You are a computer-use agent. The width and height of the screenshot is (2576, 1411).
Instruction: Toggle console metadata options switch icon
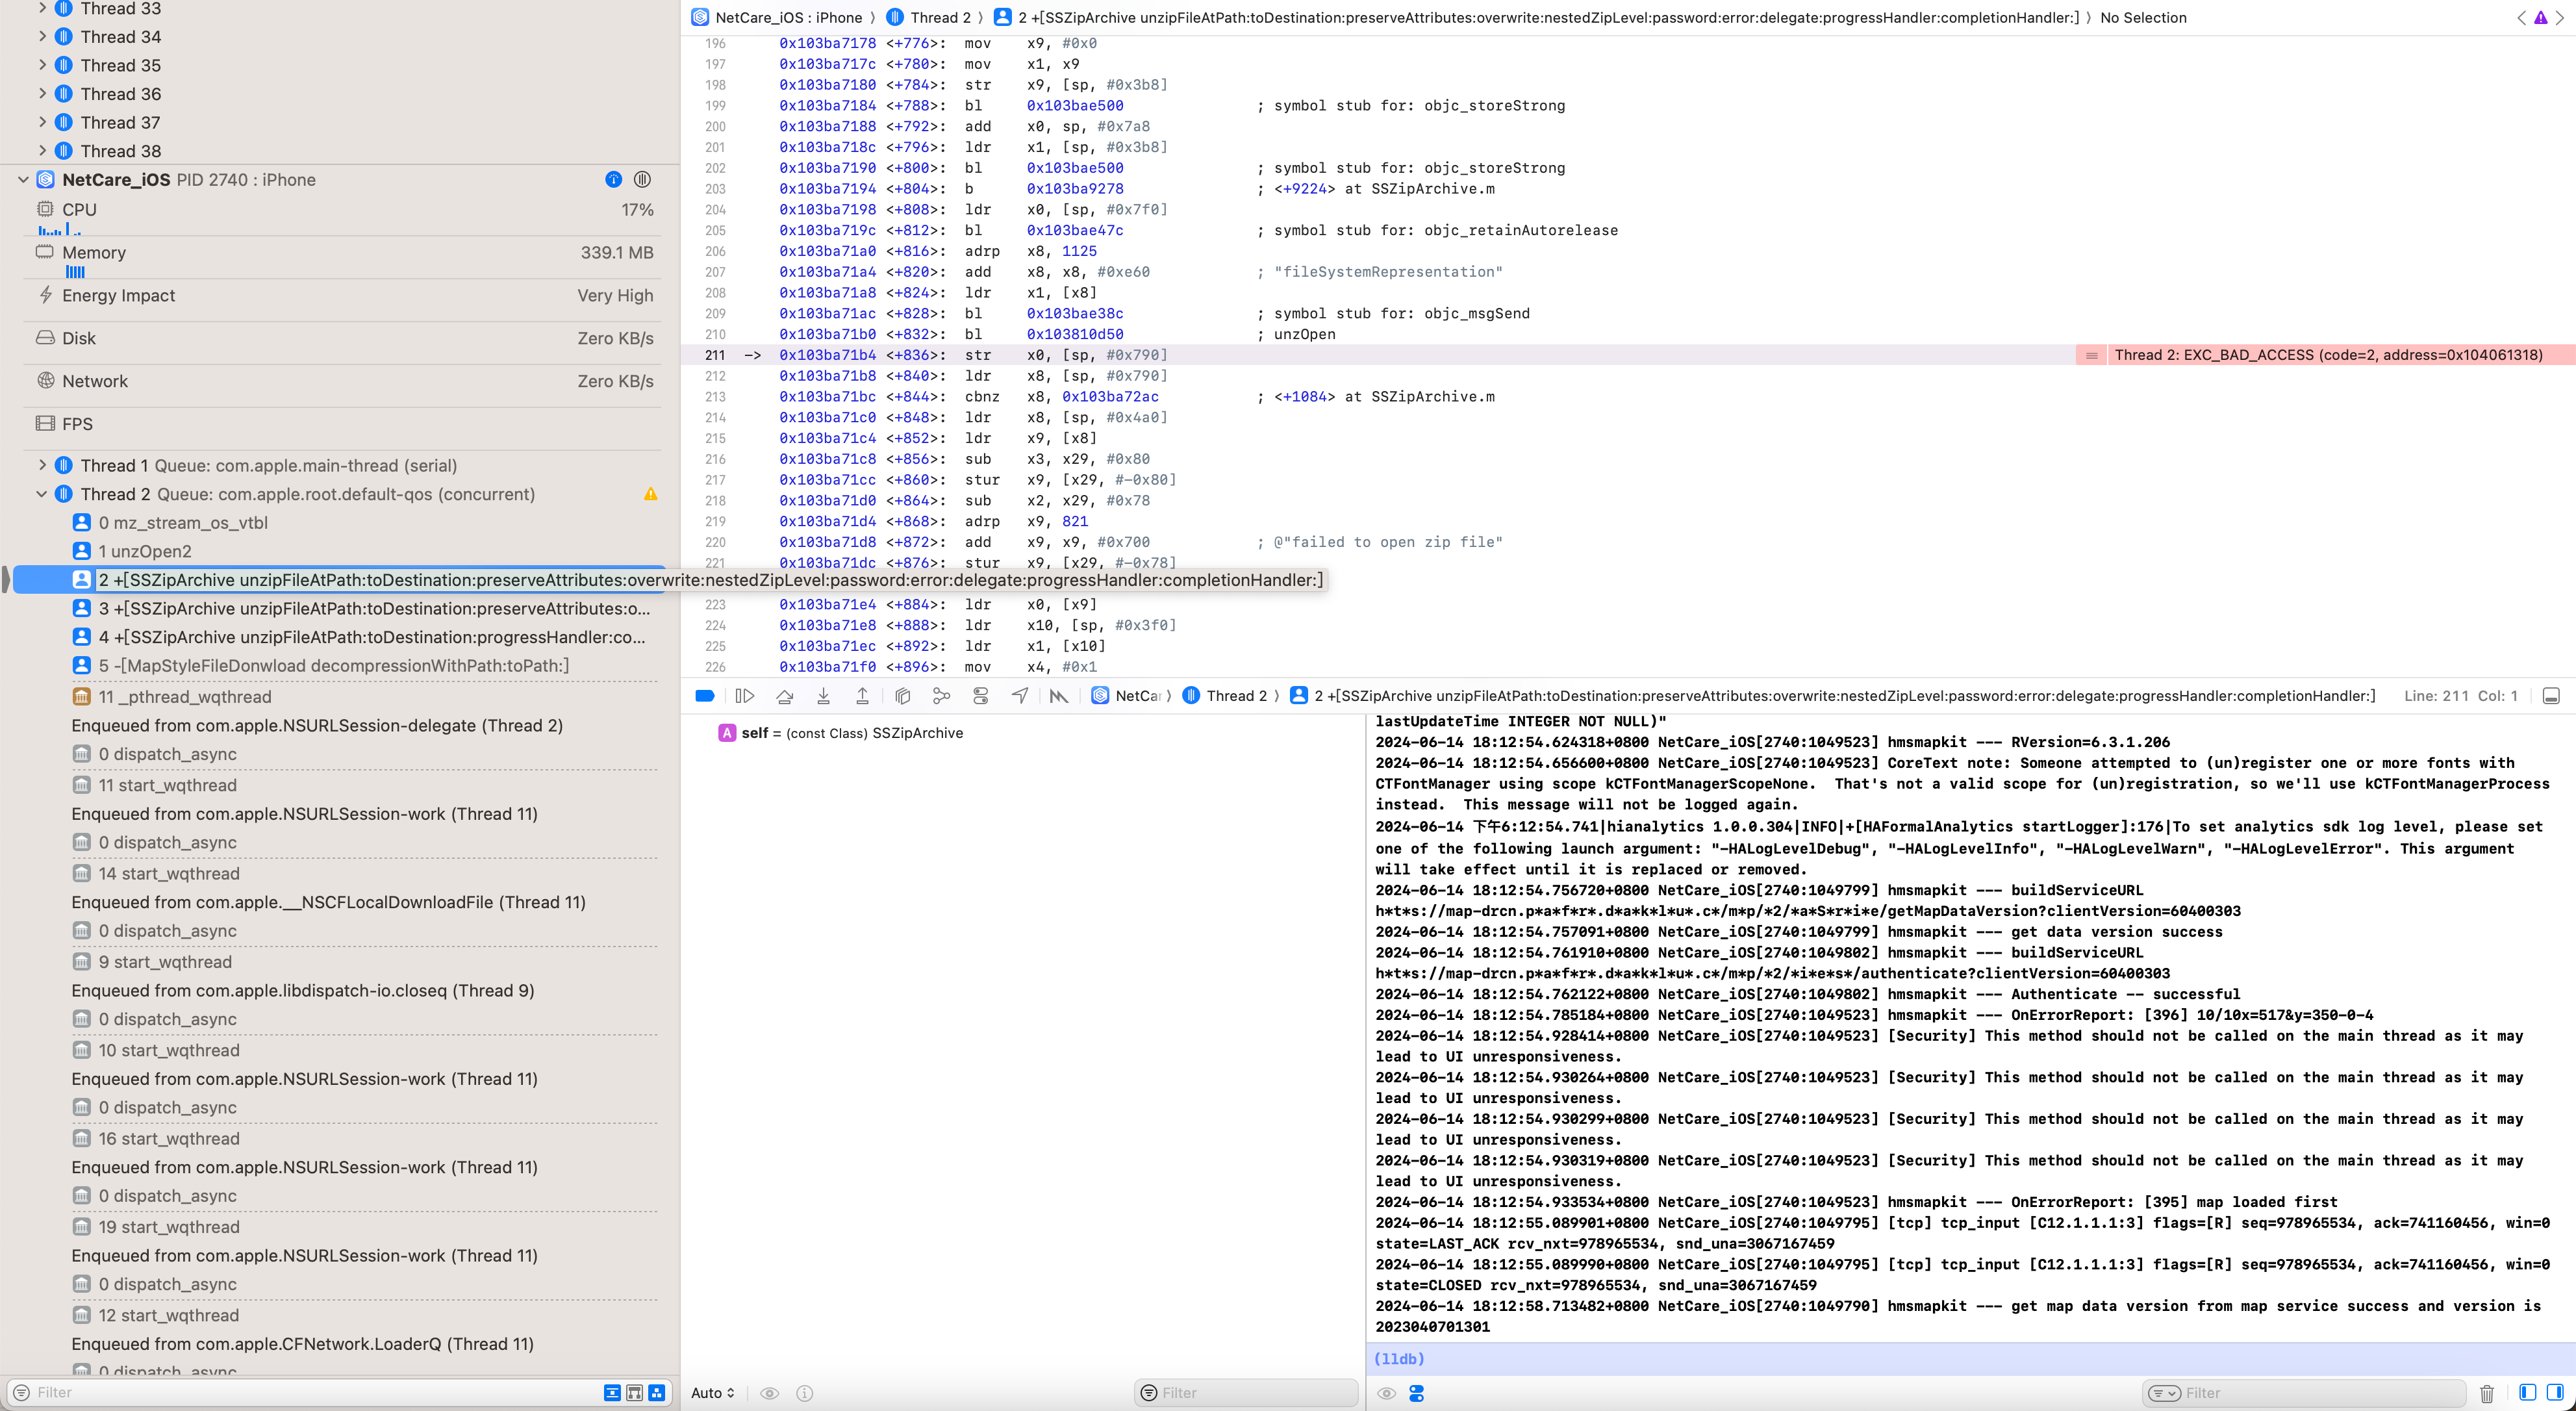coord(1416,1393)
